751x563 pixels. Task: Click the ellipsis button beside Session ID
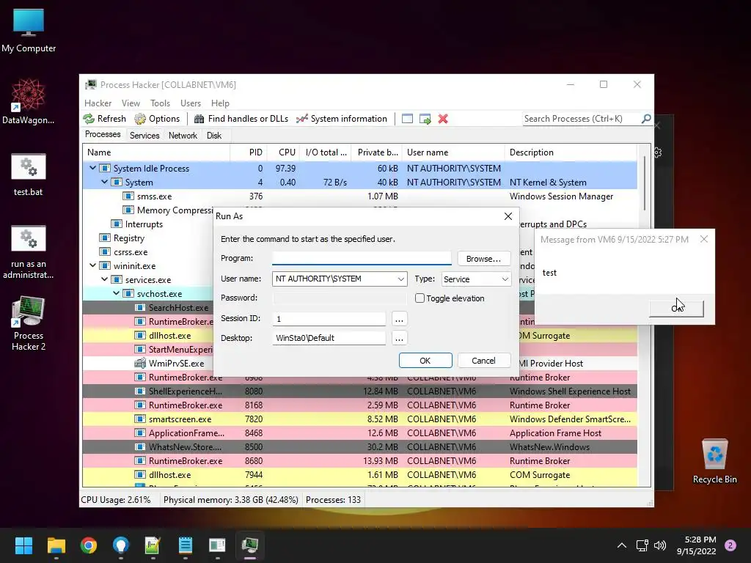399,318
